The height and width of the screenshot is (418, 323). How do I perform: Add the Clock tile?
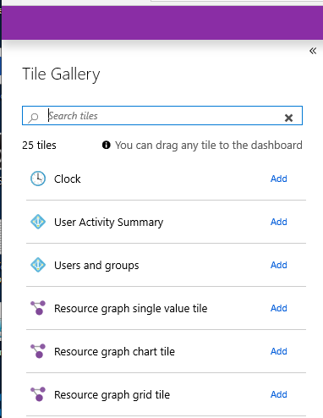pyautogui.click(x=279, y=179)
